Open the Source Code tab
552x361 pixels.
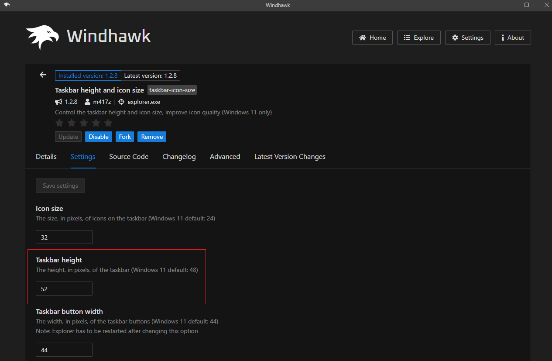click(129, 156)
